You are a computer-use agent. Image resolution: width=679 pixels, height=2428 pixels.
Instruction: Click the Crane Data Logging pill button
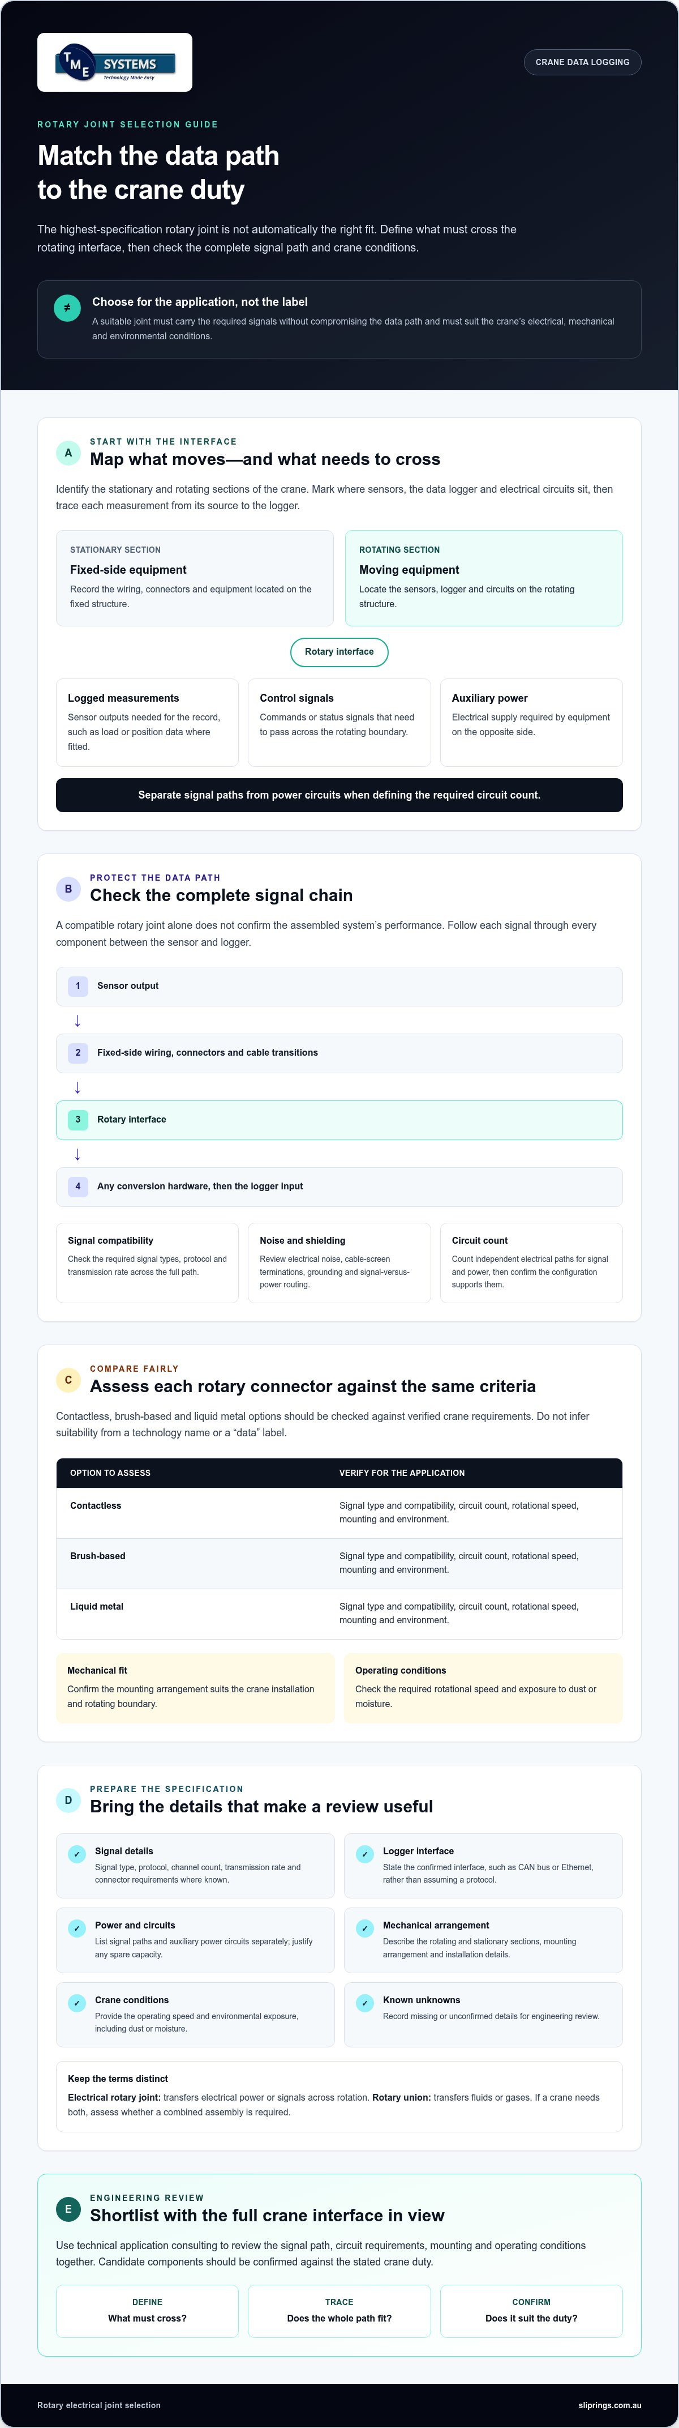pos(582,62)
